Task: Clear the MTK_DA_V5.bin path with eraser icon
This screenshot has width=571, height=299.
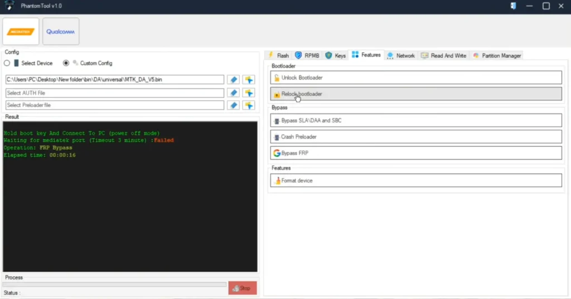Action: coord(234,80)
